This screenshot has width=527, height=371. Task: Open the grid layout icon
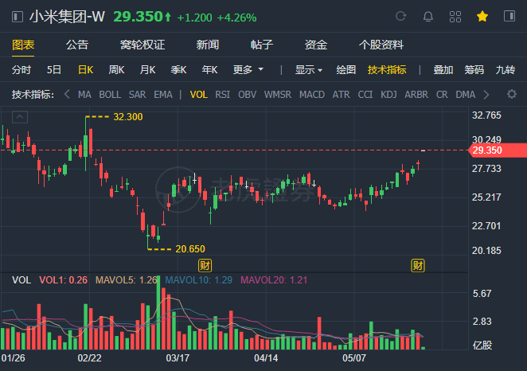tap(455, 17)
